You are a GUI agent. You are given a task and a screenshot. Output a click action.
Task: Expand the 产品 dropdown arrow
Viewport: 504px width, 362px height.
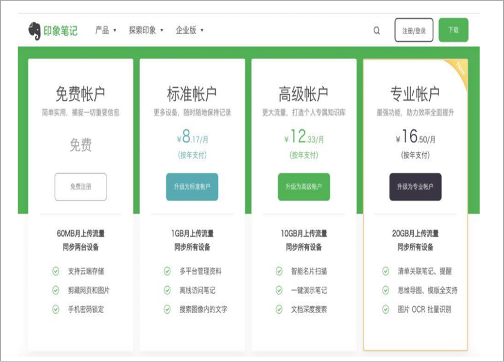(115, 31)
